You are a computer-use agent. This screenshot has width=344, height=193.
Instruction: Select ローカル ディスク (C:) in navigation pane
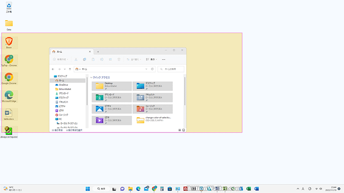pyautogui.click(x=68, y=124)
